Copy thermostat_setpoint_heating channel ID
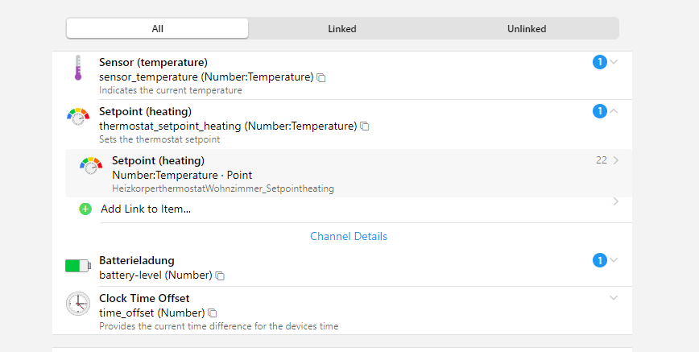The width and height of the screenshot is (699, 352). point(365,126)
